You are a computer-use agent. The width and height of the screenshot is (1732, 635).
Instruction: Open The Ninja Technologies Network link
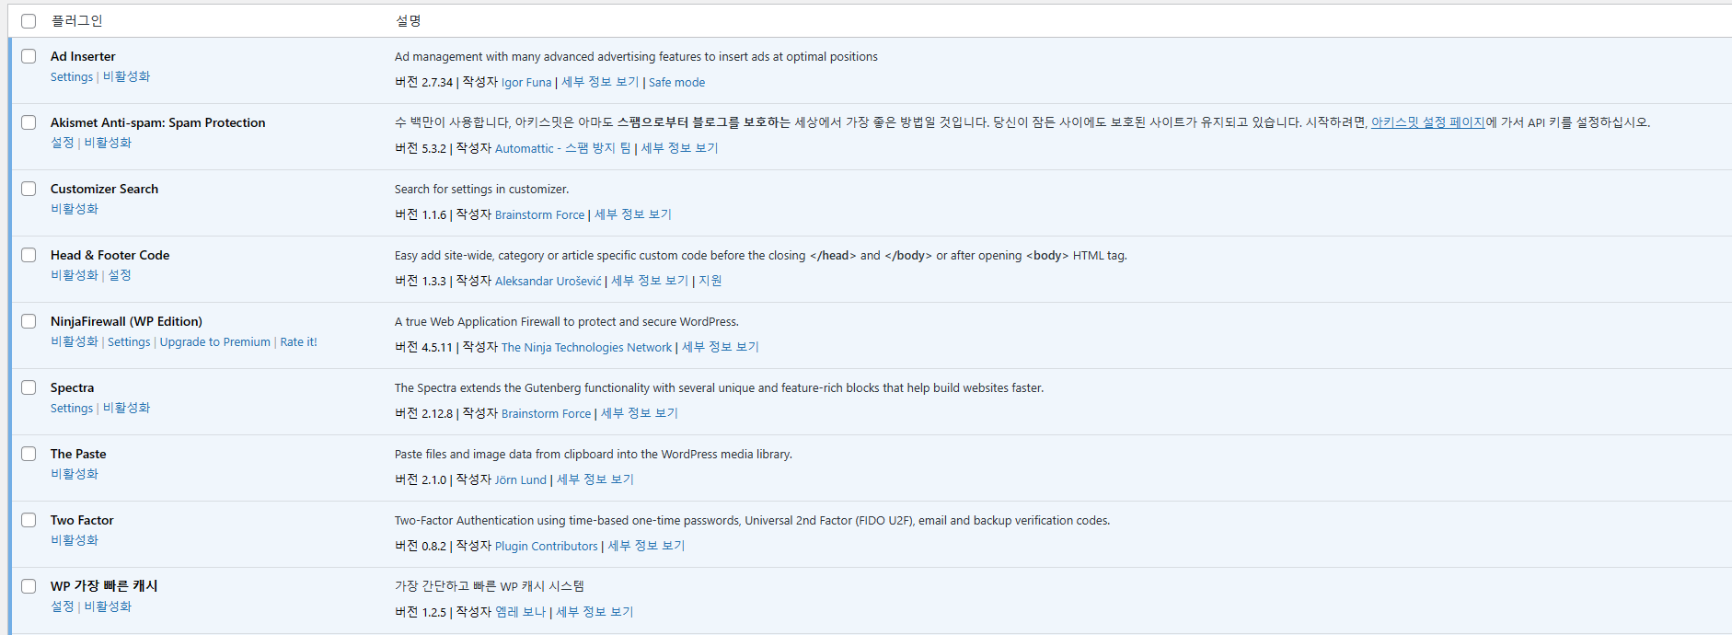(587, 348)
